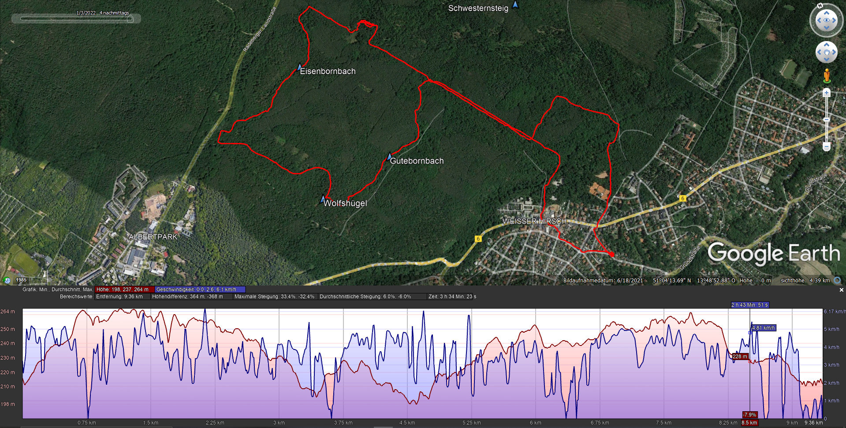This screenshot has height=428, width=846.
Task: Click the -7.9% slope tag
Action: (x=750, y=415)
